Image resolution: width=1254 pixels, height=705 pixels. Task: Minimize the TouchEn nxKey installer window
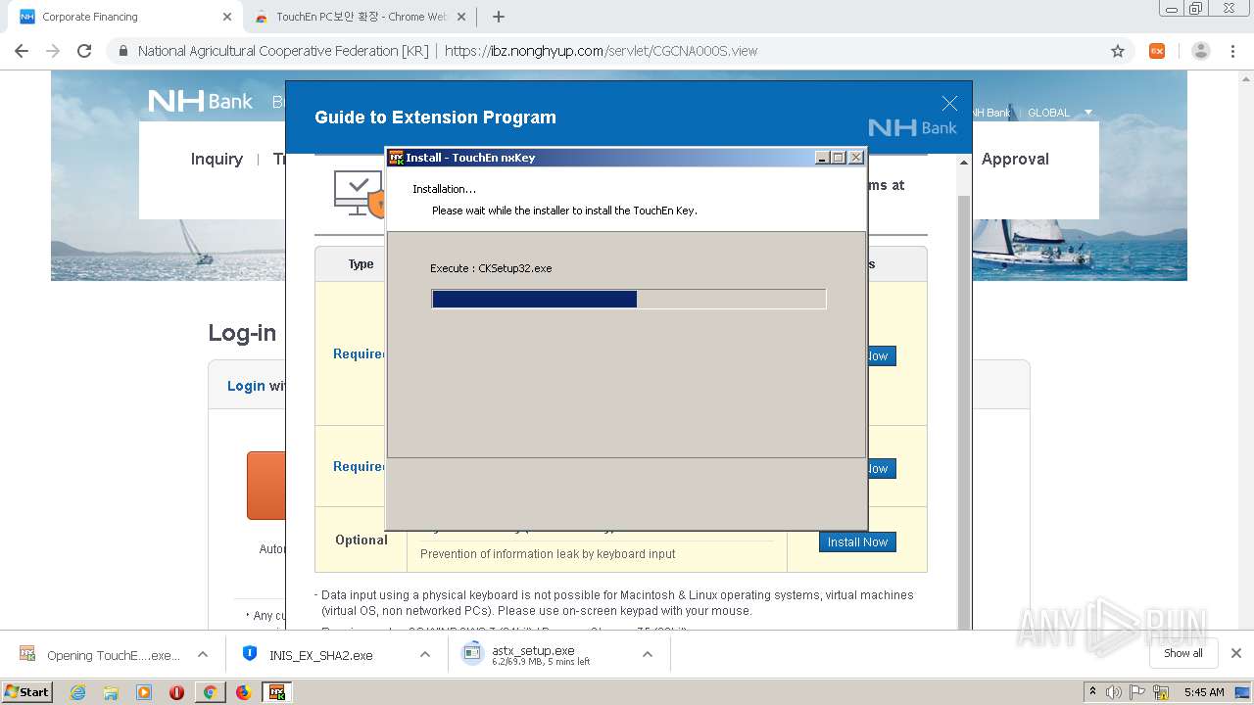tap(823, 158)
